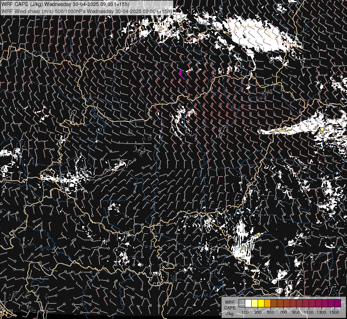Image resolution: width=347 pixels, height=319 pixels.
Task: Click the legend value 300
Action: (258, 312)
